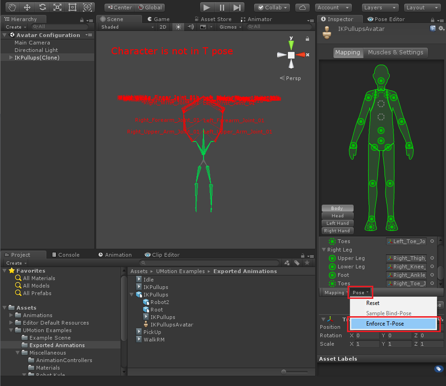Expand IKPullups(Clone) in Hierarchy
Image resolution: width=446 pixels, height=386 pixels.
coord(11,58)
